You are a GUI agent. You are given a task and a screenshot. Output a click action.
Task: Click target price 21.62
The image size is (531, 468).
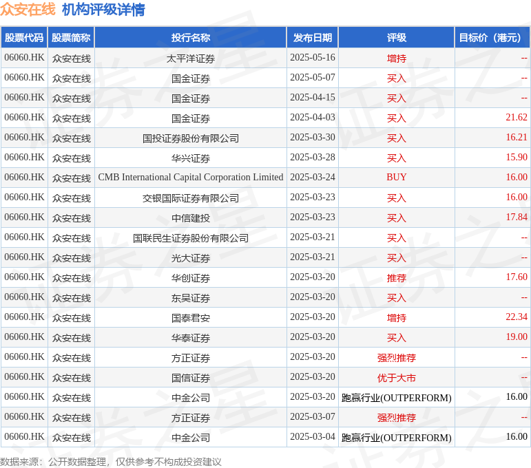tap(517, 118)
